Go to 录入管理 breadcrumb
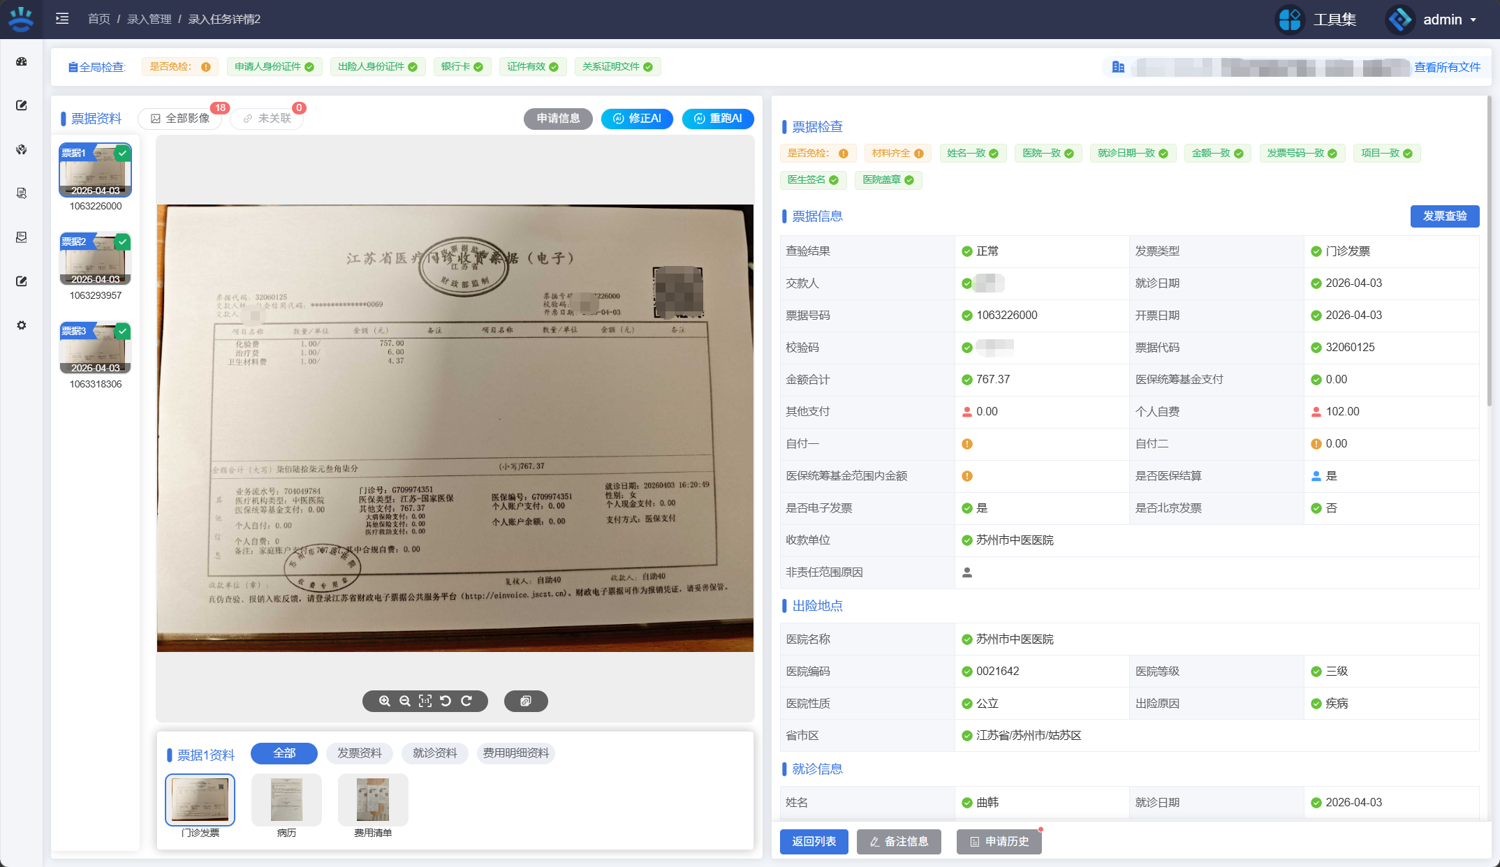1500x867 pixels. coord(149,19)
